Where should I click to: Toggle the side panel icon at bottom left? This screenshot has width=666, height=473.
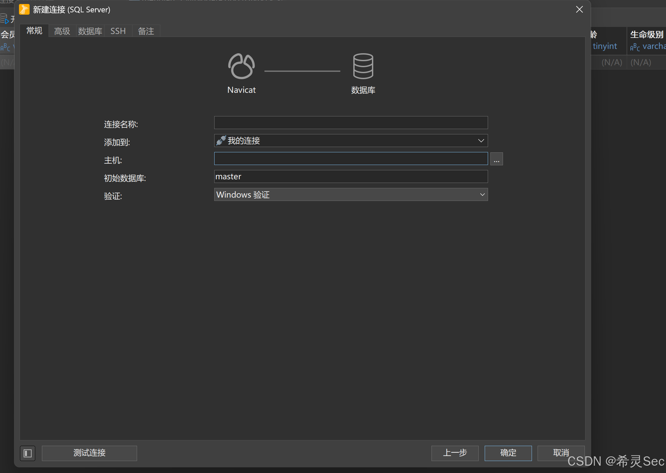click(28, 453)
